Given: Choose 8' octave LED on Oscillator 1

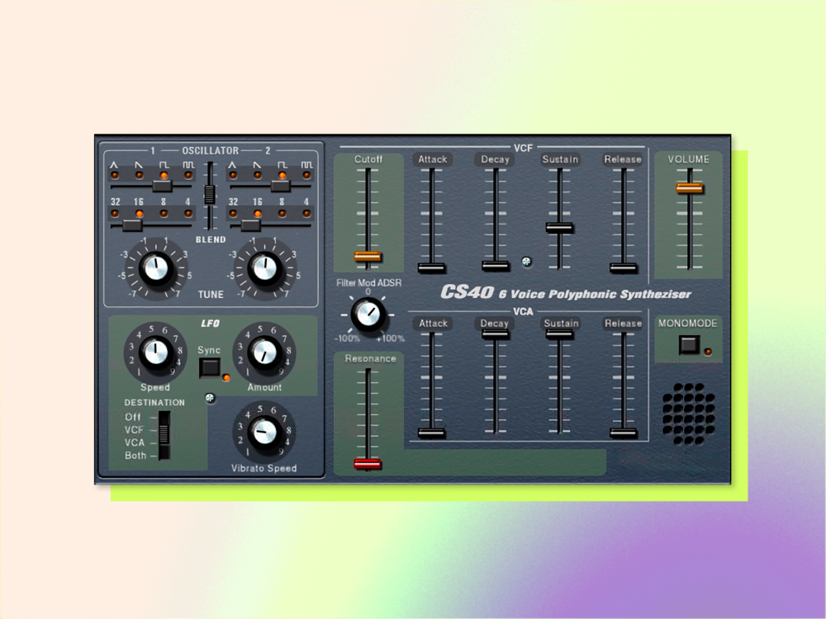Looking at the screenshot, I should pos(164,214).
